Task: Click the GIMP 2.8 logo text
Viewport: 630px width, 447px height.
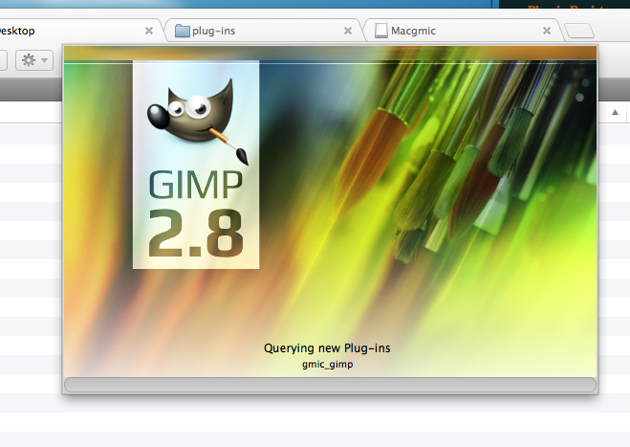Action: tap(196, 213)
